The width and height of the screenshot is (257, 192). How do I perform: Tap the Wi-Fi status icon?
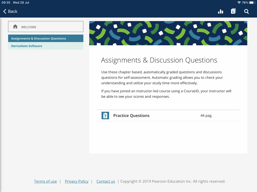pos(239,3)
